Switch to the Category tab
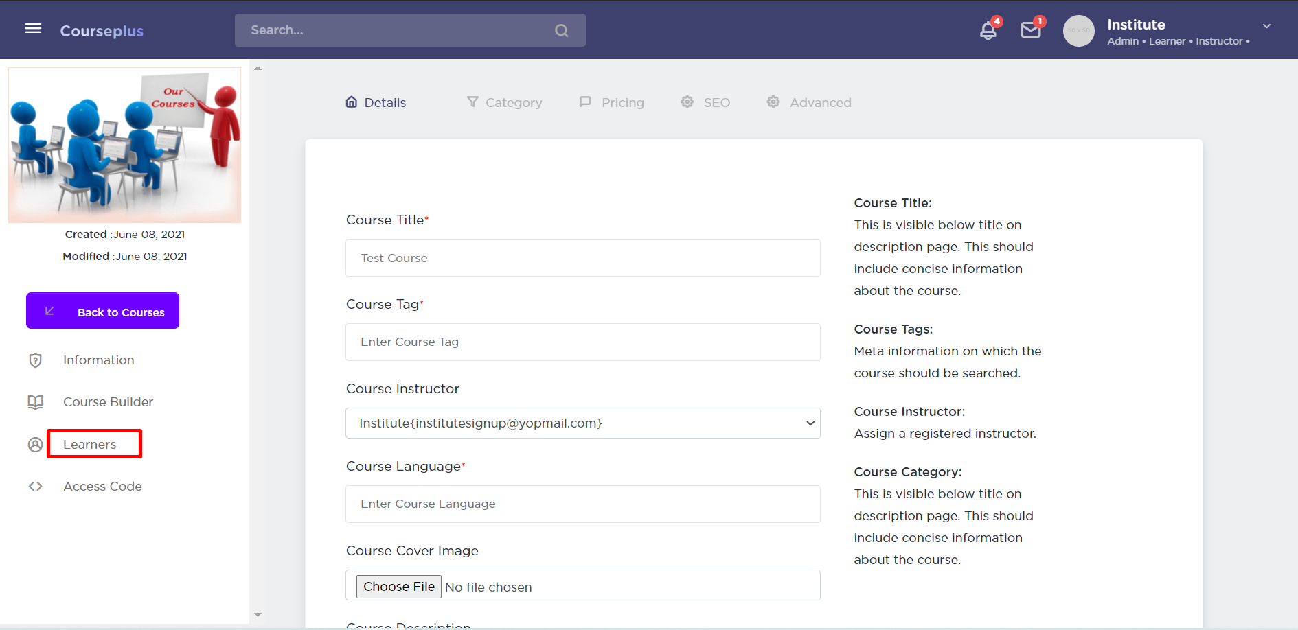Image resolution: width=1298 pixels, height=630 pixels. [505, 102]
